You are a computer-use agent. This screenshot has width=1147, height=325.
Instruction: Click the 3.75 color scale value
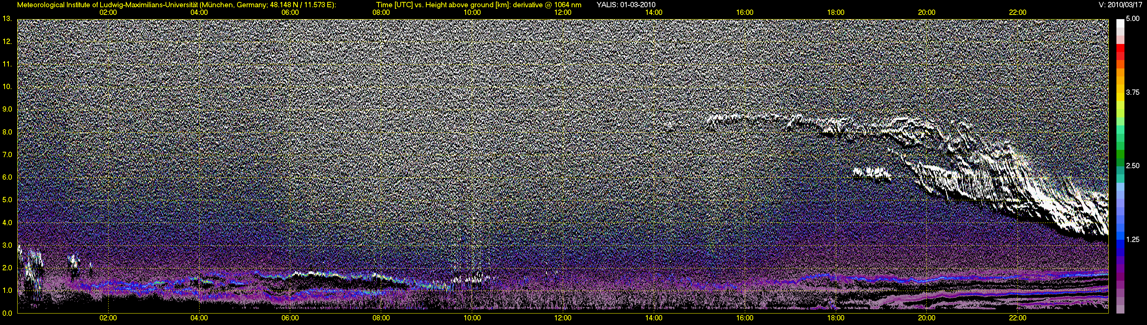(x=1133, y=92)
